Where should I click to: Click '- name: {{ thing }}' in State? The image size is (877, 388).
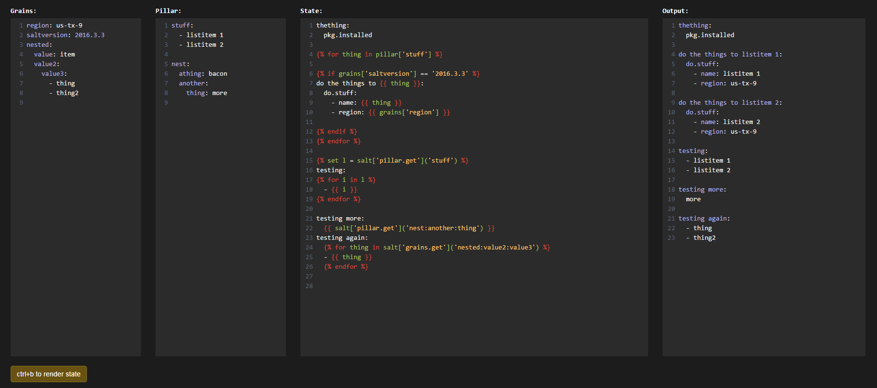pyautogui.click(x=367, y=103)
